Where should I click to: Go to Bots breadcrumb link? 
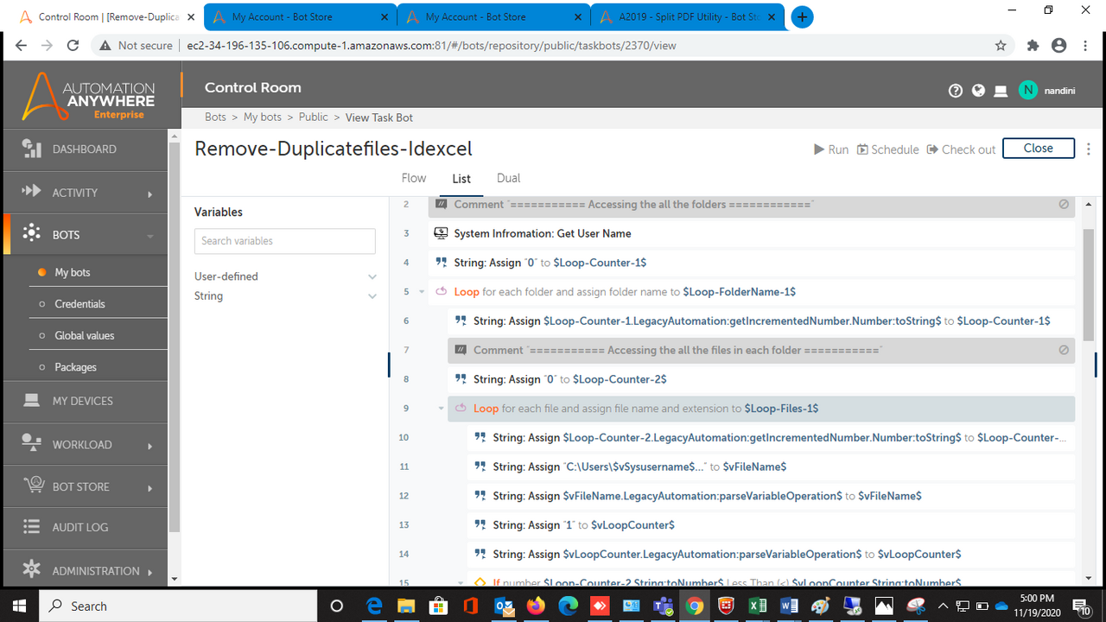click(215, 117)
